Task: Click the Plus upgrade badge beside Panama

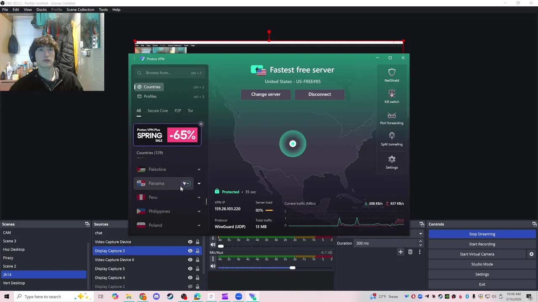Action: pyautogui.click(x=186, y=183)
